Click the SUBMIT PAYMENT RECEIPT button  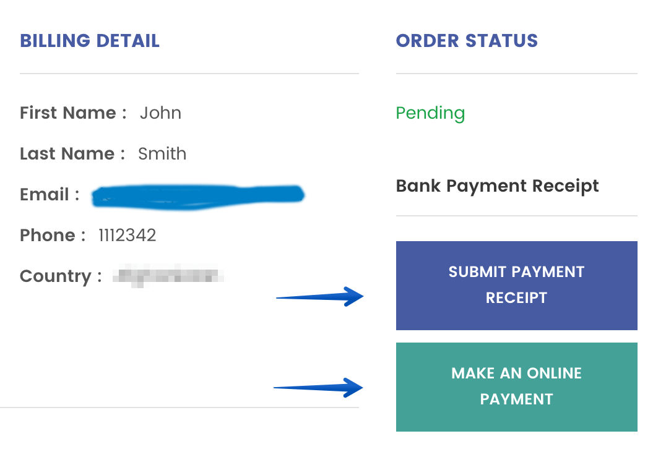pyautogui.click(x=516, y=285)
